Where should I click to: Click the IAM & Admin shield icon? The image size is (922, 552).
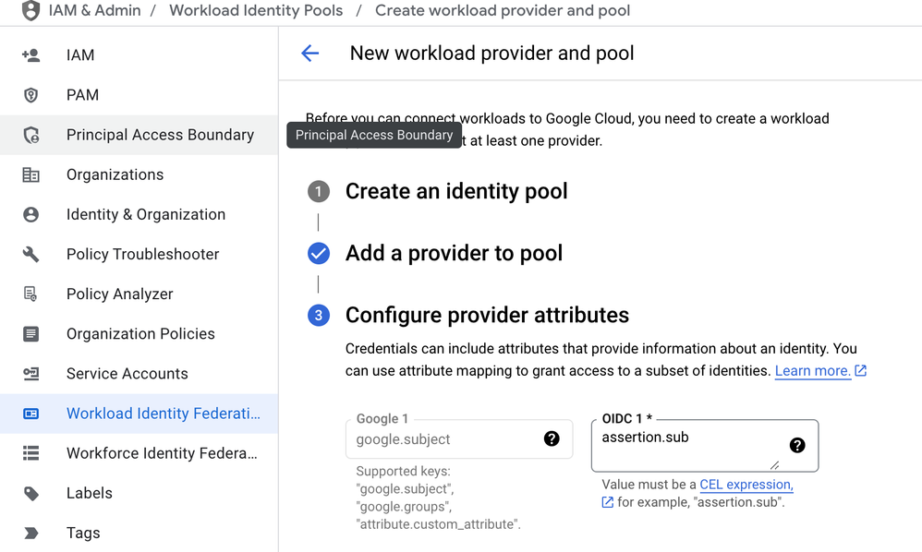30,10
